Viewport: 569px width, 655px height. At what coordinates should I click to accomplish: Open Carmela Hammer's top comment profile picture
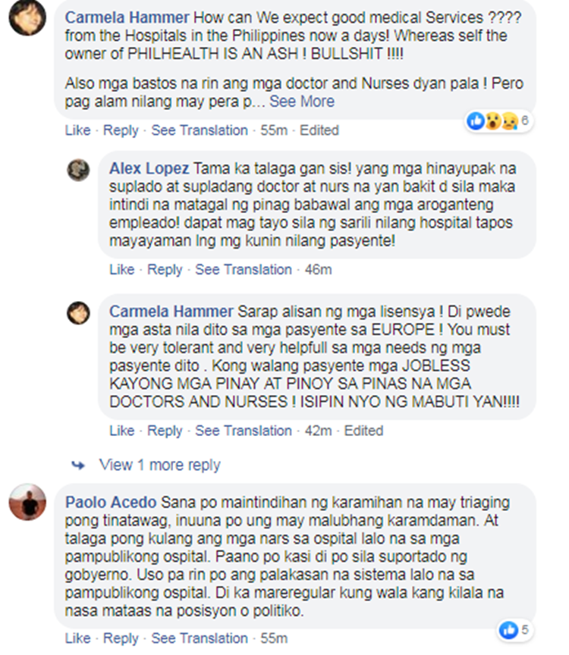point(27,17)
